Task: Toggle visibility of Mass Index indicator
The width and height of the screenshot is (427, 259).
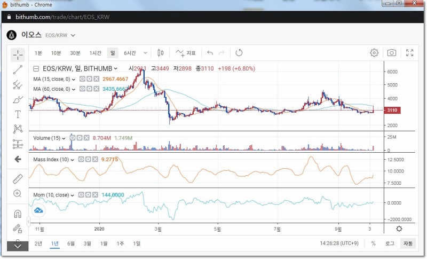Action: pos(81,159)
